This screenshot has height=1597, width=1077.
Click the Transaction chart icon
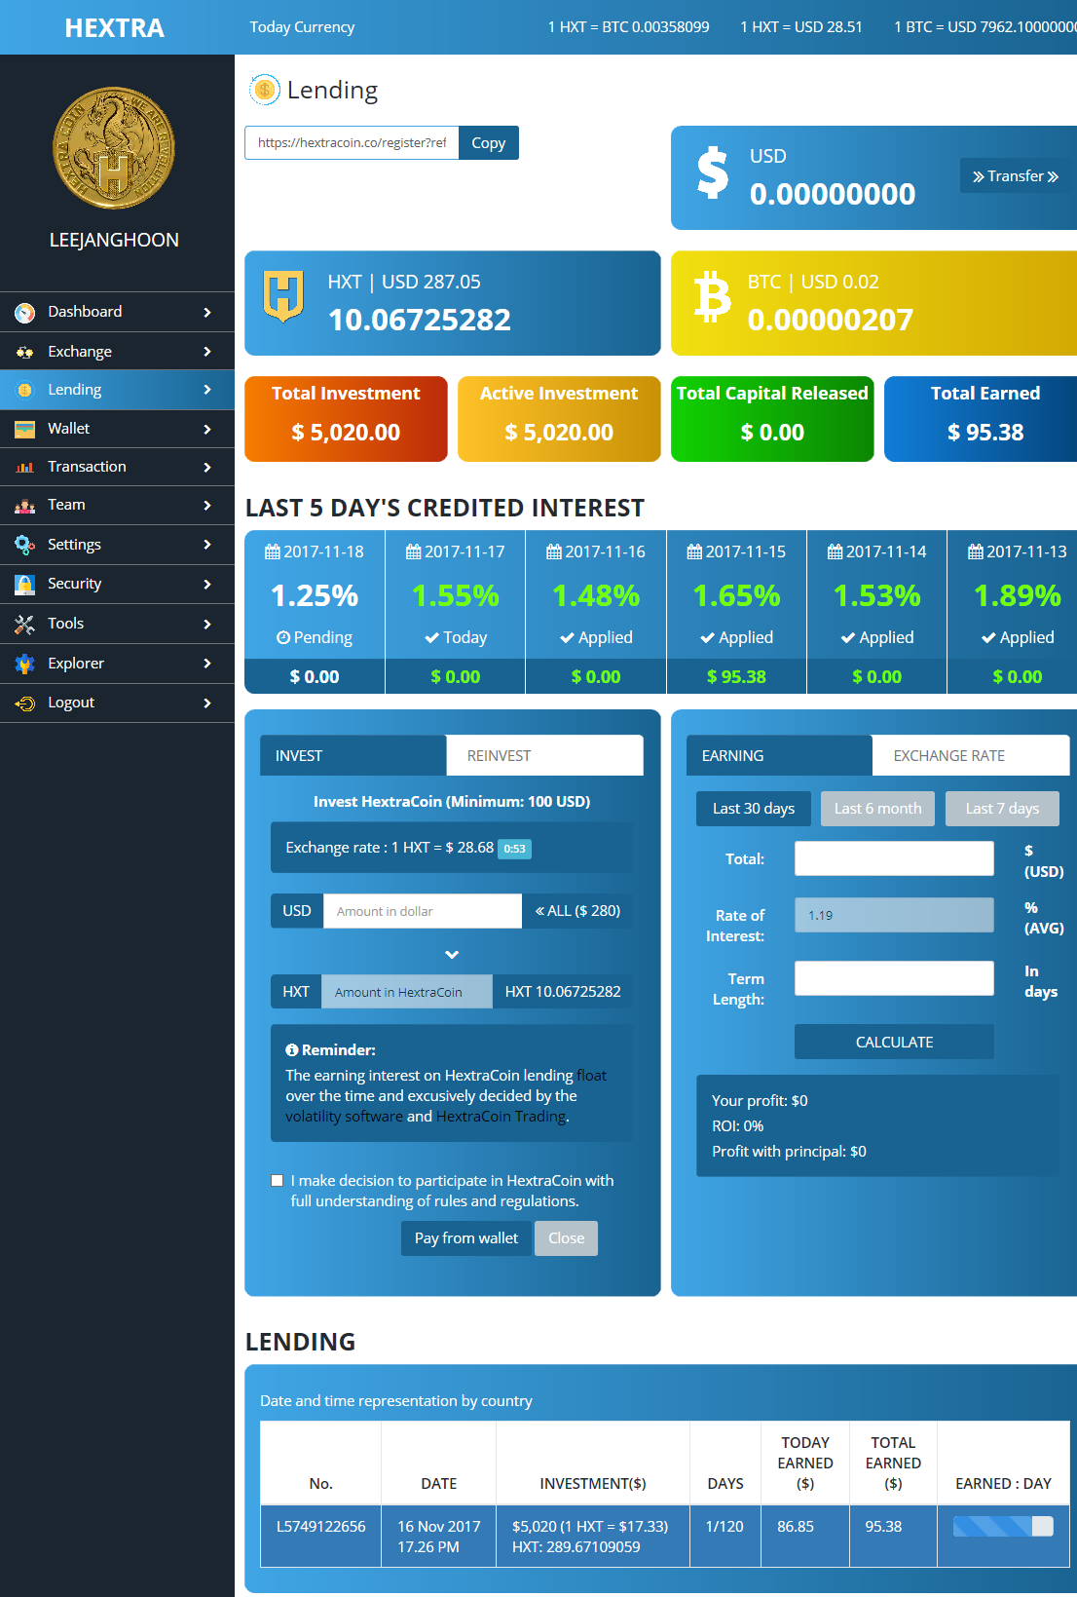(x=24, y=468)
